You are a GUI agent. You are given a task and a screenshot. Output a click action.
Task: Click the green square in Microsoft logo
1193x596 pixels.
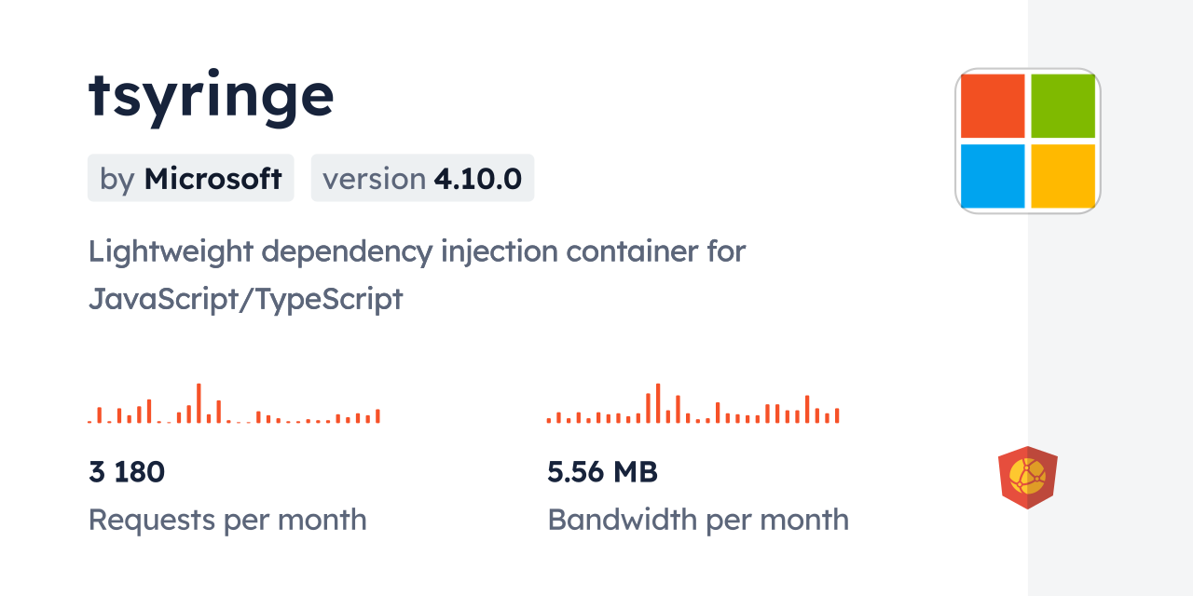click(x=1063, y=105)
